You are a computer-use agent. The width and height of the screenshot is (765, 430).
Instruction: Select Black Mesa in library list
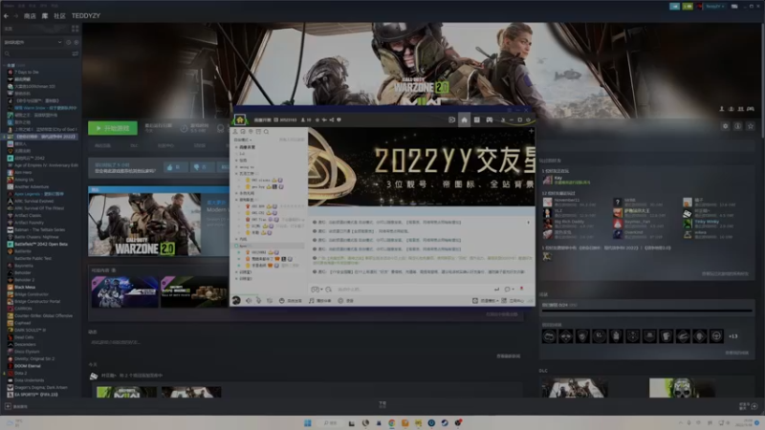coord(25,288)
